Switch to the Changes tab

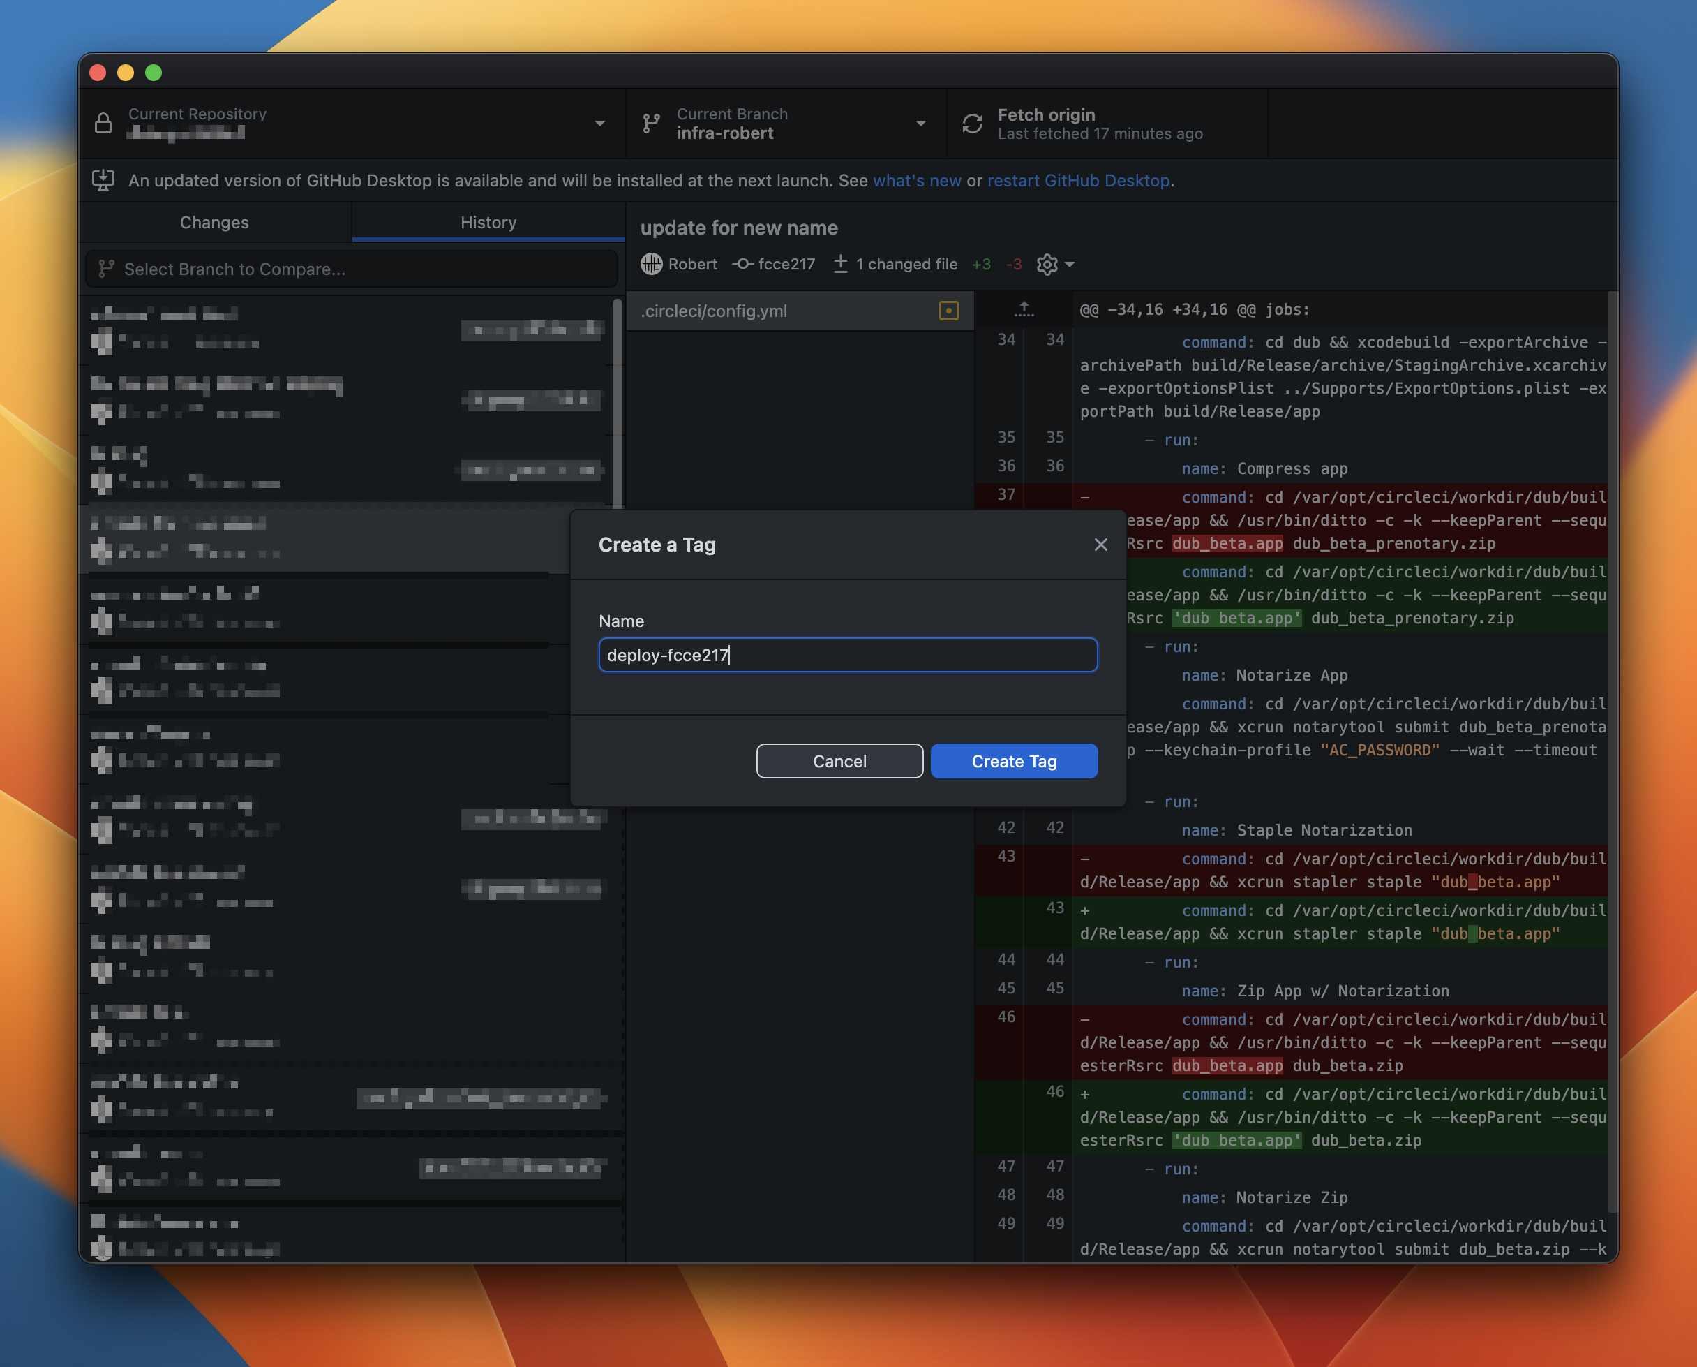[214, 222]
